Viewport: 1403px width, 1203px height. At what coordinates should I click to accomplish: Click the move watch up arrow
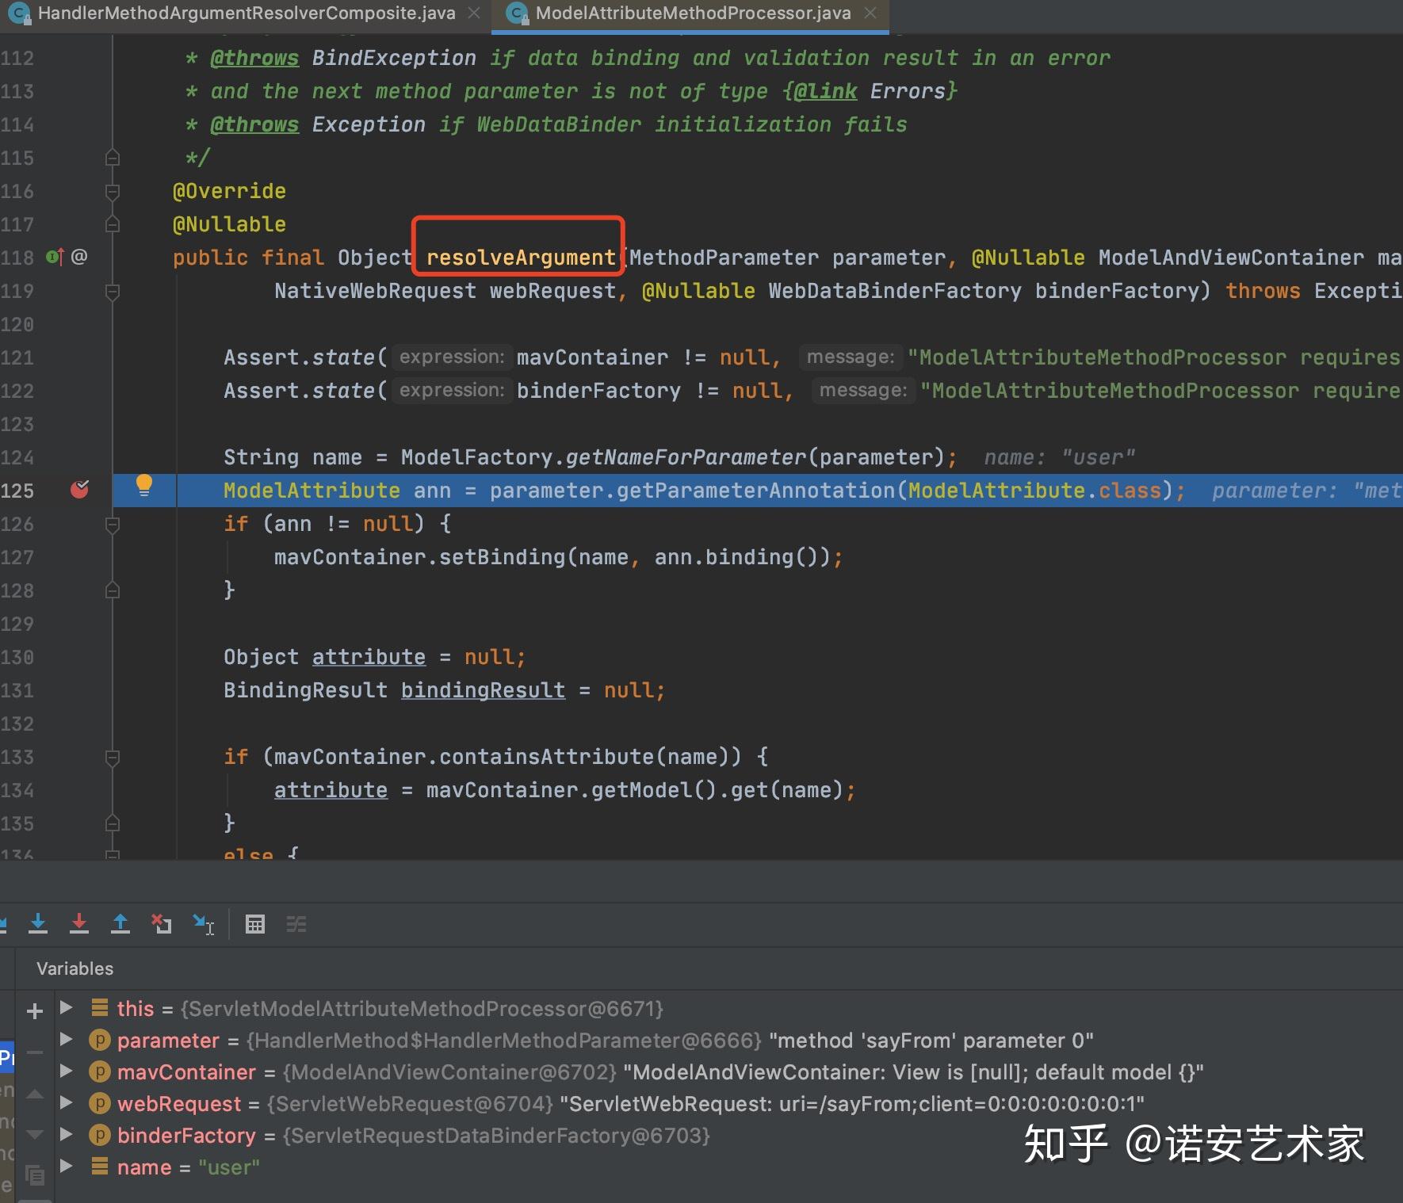click(x=35, y=1094)
